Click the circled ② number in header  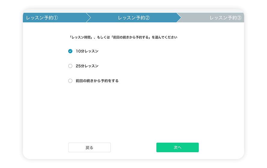(147, 18)
